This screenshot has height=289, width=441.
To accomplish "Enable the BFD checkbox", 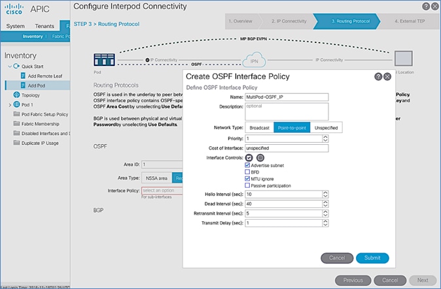I will click(247, 172).
